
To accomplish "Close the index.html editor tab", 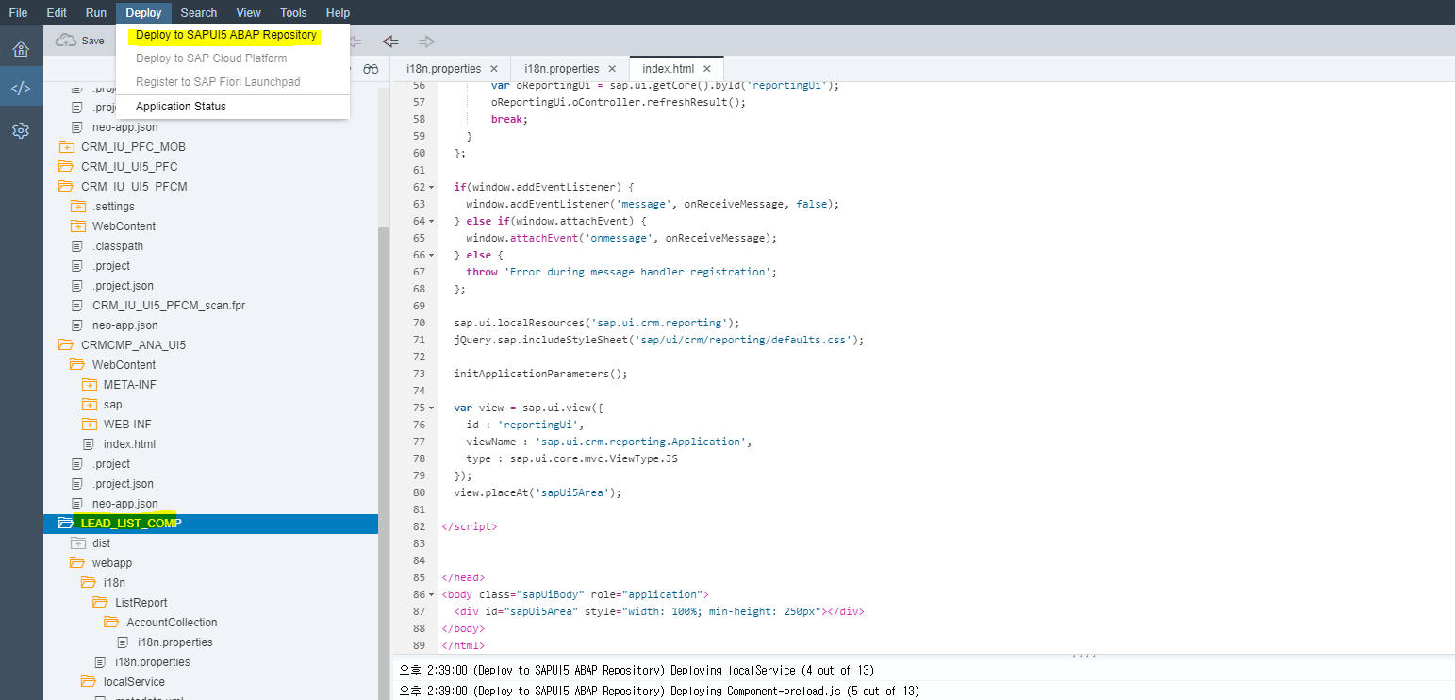I will [709, 69].
